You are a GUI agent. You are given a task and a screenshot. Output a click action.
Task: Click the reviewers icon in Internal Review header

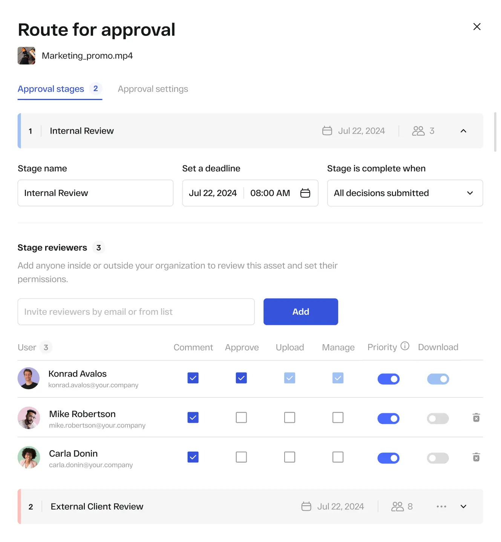418,131
